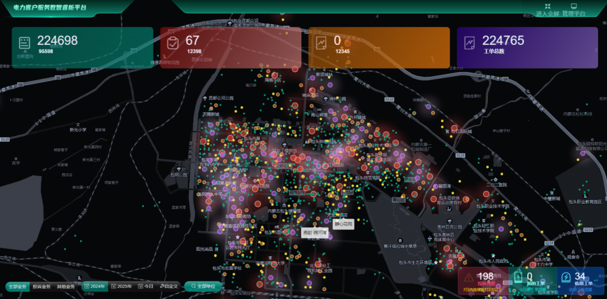Switch filter to 投诉业务

pyautogui.click(x=41, y=287)
